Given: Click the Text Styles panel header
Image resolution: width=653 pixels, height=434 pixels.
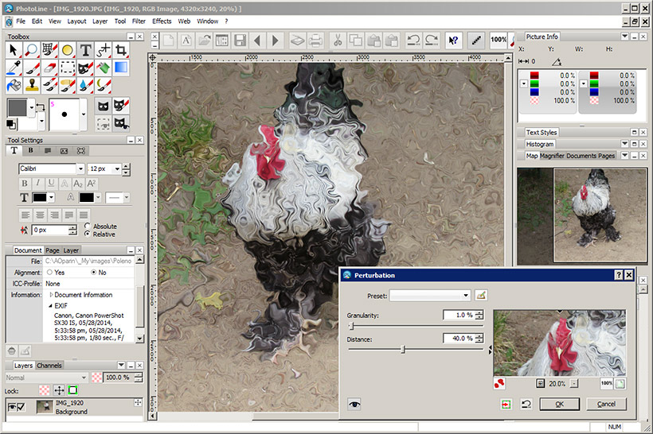Looking at the screenshot, I should tap(541, 132).
